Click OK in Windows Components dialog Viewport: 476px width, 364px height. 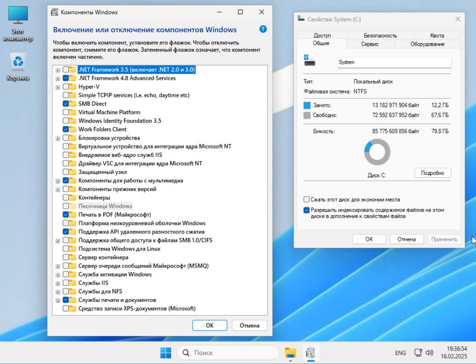210,326
